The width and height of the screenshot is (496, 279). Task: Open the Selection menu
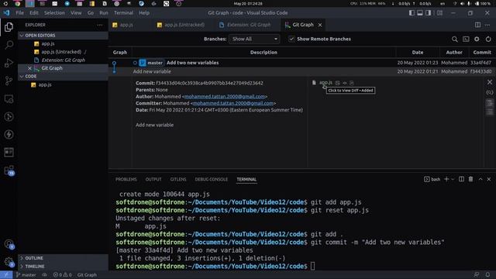pos(54,13)
